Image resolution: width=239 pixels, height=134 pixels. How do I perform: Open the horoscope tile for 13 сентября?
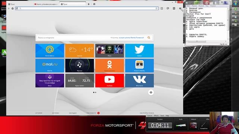(x=50, y=80)
